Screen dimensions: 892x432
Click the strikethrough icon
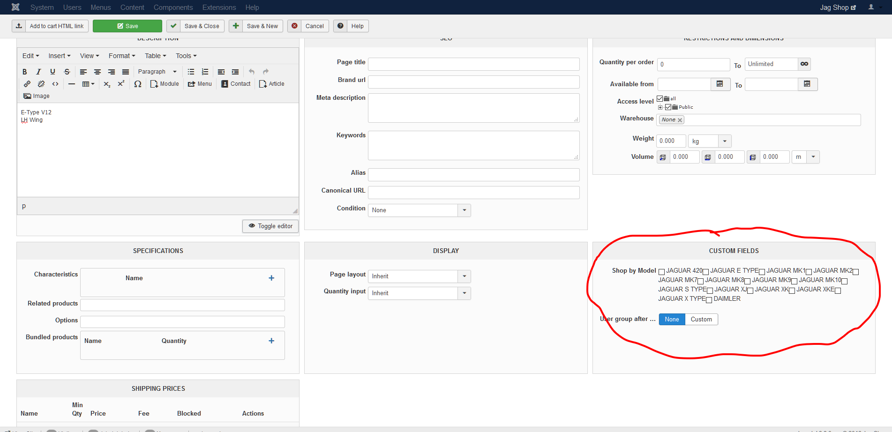click(x=67, y=72)
